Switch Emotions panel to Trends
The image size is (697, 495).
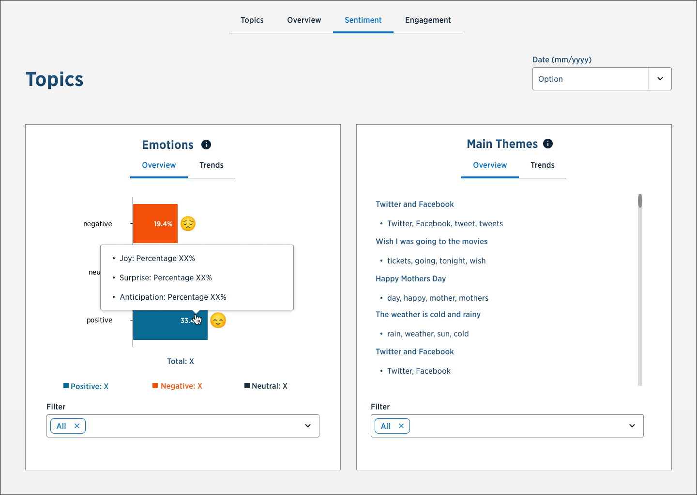point(212,165)
